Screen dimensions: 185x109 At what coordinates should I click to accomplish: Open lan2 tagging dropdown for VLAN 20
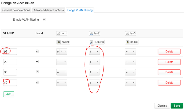tap(94, 62)
